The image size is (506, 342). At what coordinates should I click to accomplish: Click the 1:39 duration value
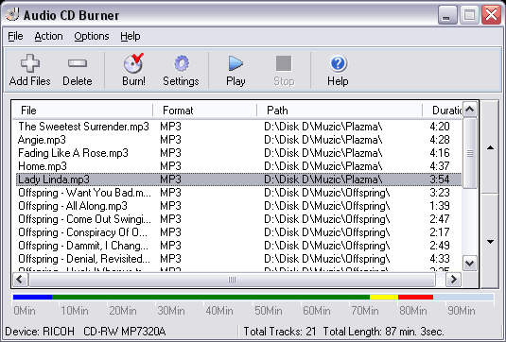[440, 206]
